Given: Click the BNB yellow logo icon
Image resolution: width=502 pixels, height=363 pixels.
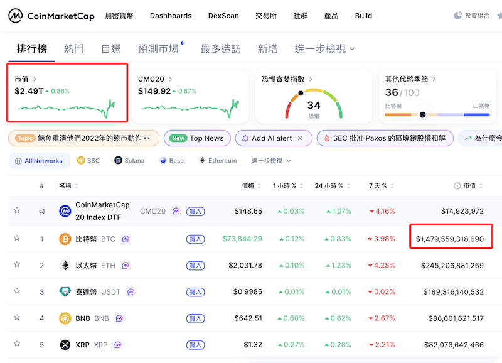Looking at the screenshot, I should 65,318.
